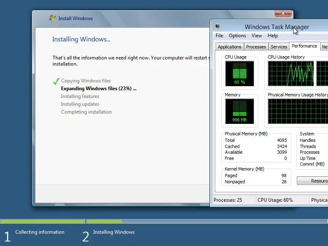Click 'CPU Usage: 60%' in the status bar
Viewport: 328px width, 246px height.
[x=275, y=200]
